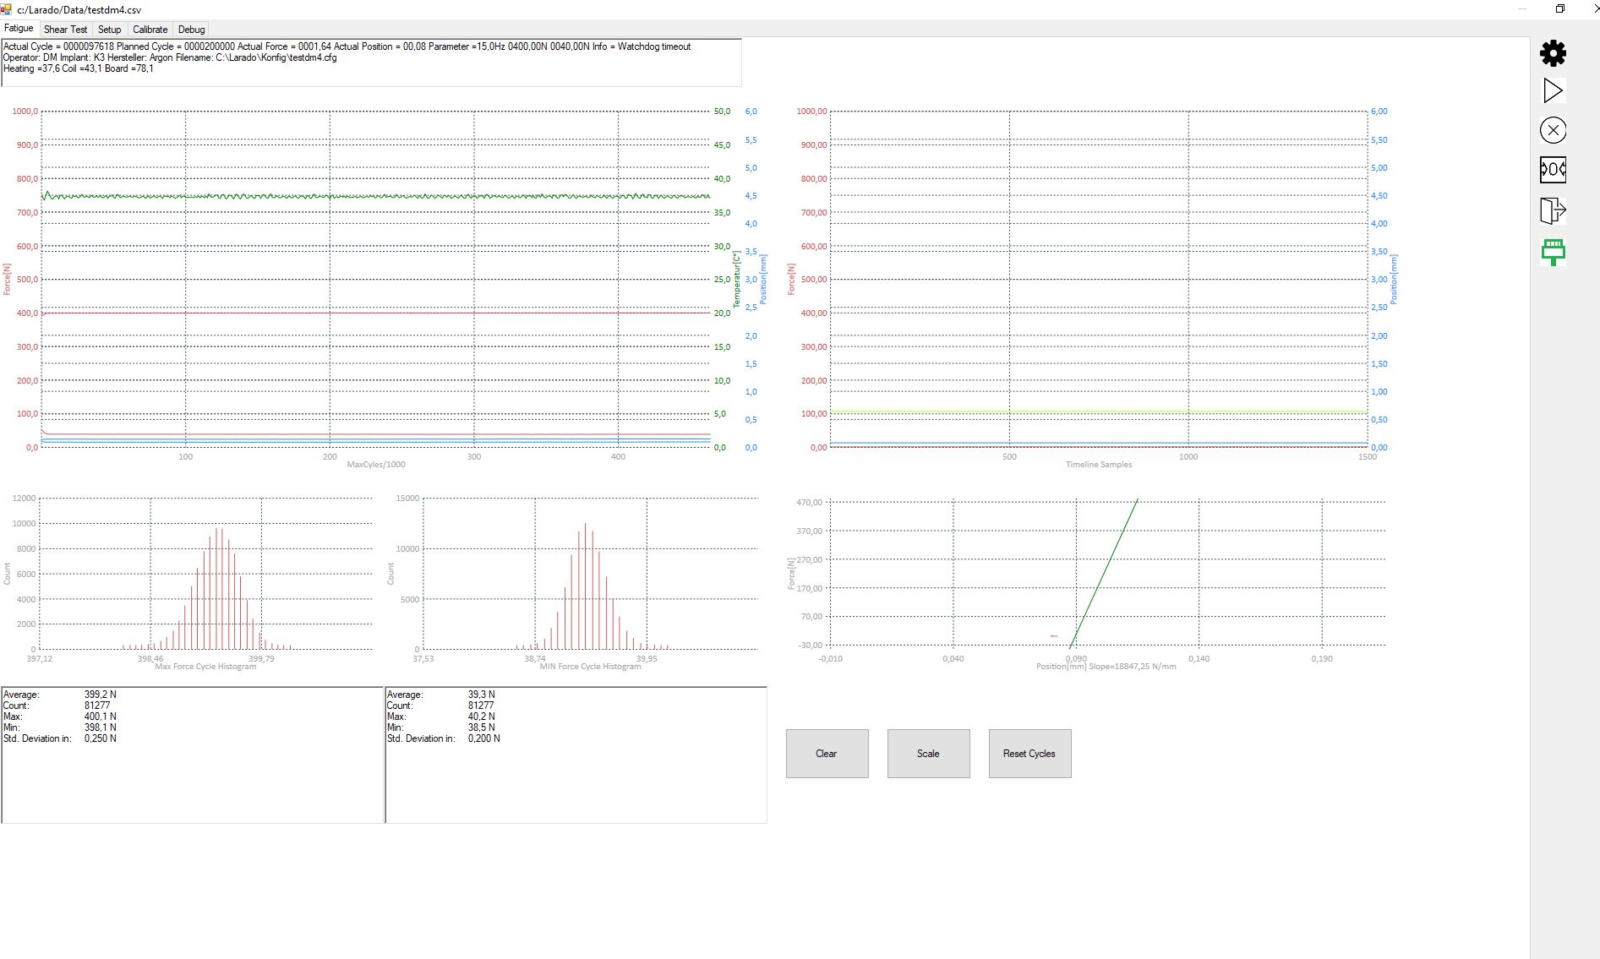Select the Calibrate tab

click(x=150, y=30)
